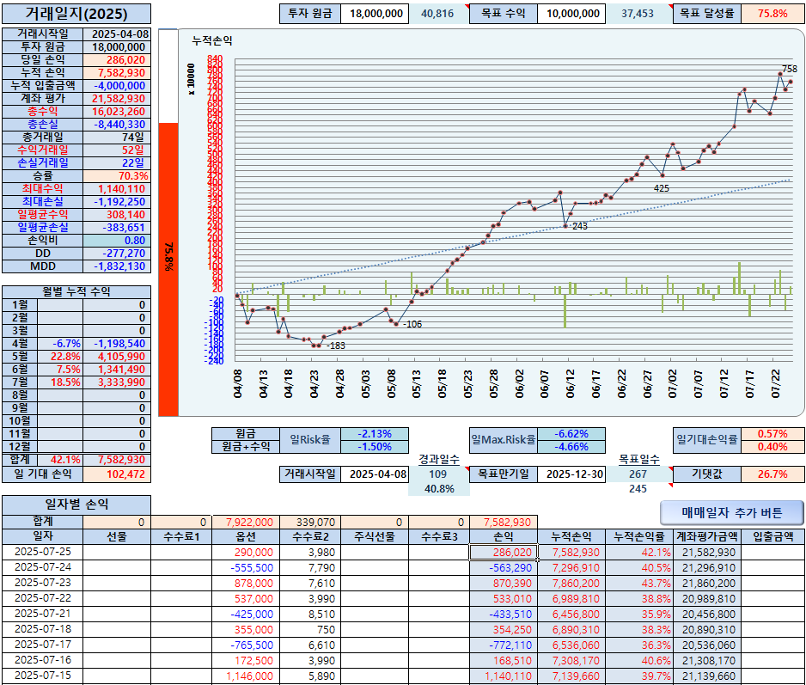Select the 40,816 cell beside 투자 원금

coord(438,14)
